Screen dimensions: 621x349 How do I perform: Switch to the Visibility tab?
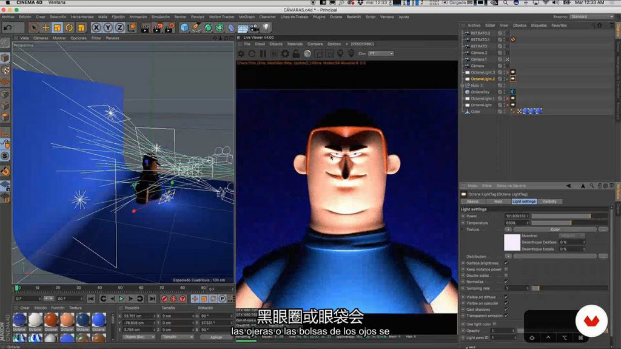(549, 202)
